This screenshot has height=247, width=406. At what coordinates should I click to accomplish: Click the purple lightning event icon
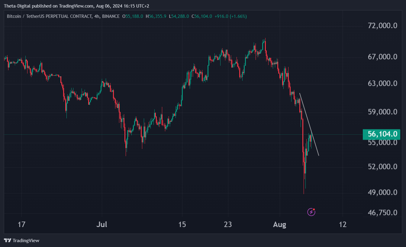(x=311, y=212)
